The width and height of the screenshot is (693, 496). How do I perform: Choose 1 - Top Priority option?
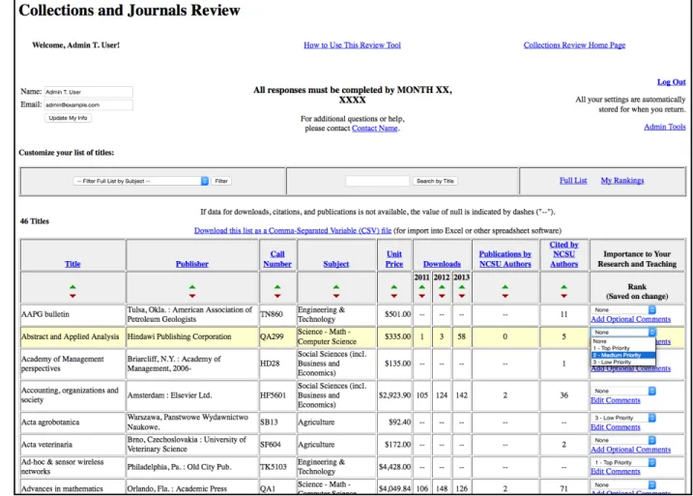[x=623, y=348]
